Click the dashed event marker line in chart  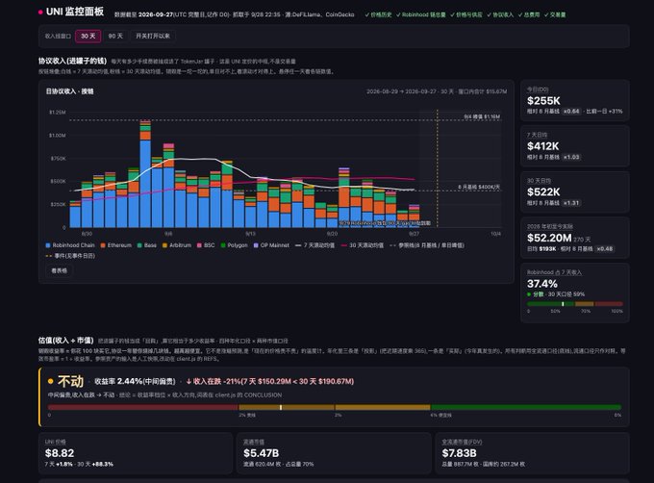click(x=437, y=168)
